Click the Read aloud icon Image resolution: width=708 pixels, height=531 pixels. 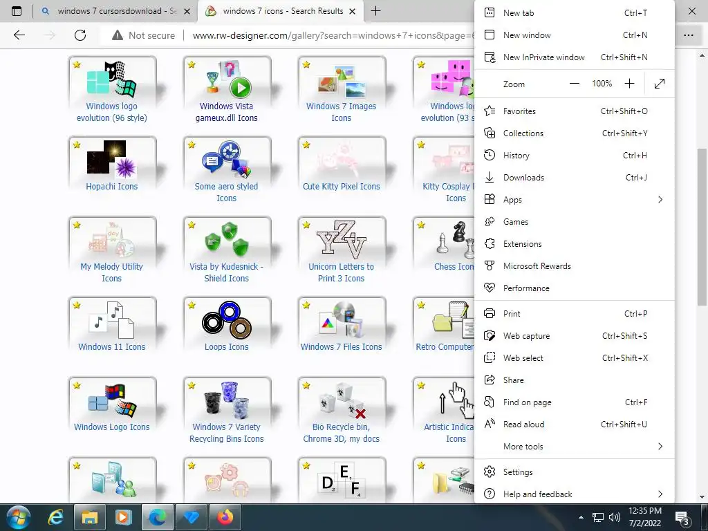pyautogui.click(x=490, y=424)
